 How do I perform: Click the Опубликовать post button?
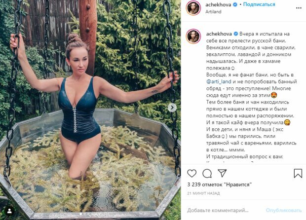pyautogui.click(x=284, y=211)
